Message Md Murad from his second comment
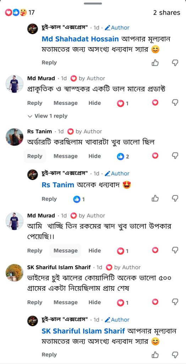 [66, 251]
